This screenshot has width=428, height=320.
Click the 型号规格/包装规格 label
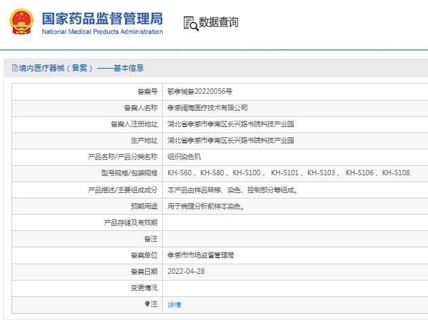(130, 173)
